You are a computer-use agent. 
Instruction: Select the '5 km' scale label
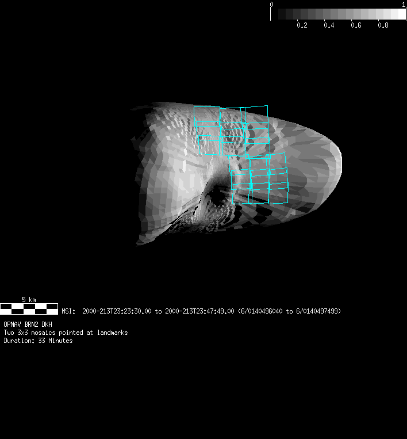[x=29, y=300]
